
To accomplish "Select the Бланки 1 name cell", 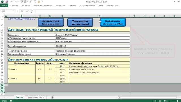I will (x=21, y=69).
